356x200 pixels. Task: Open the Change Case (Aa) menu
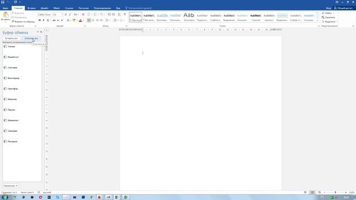(76, 14)
